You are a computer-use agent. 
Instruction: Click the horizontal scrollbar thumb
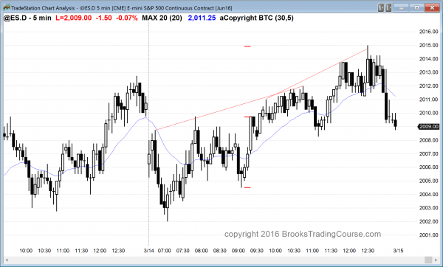pos(428,260)
